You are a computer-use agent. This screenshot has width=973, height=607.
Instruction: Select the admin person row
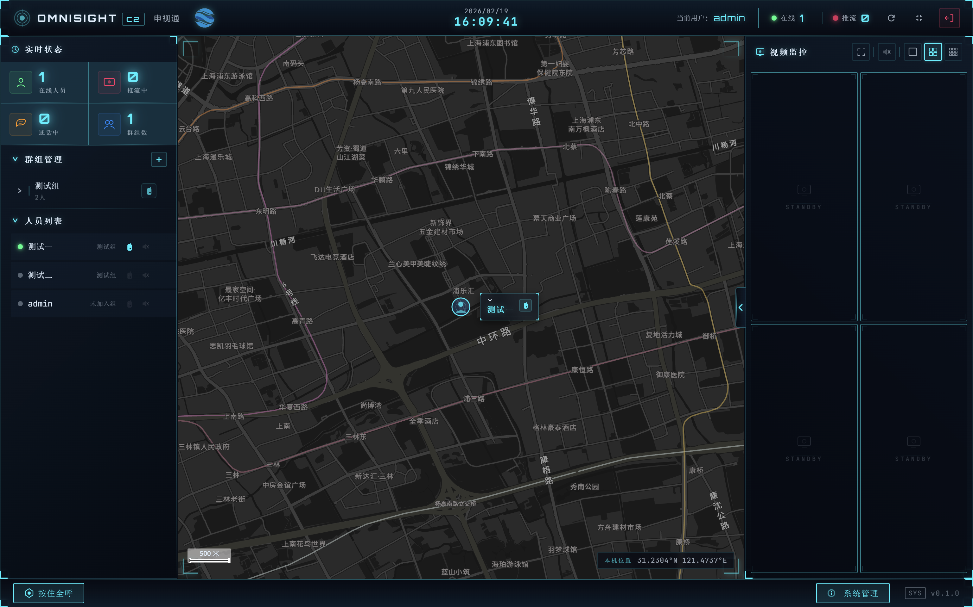[x=93, y=304]
